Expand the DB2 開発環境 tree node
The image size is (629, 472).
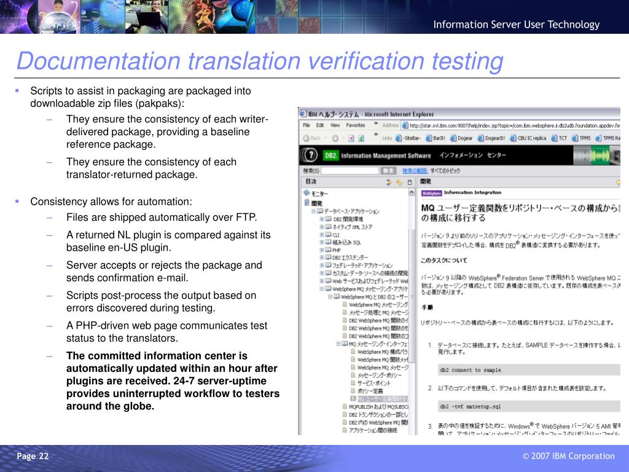point(322,219)
